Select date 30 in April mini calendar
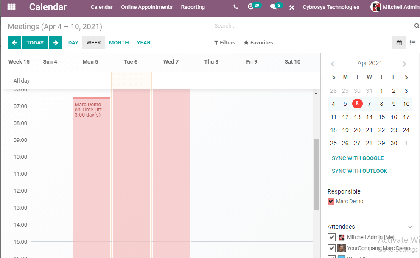This screenshot has width=420, height=258. click(394, 143)
